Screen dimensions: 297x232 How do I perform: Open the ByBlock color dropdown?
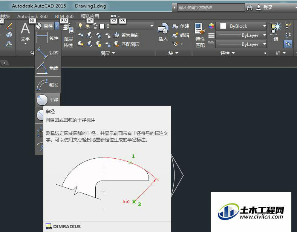point(265,26)
